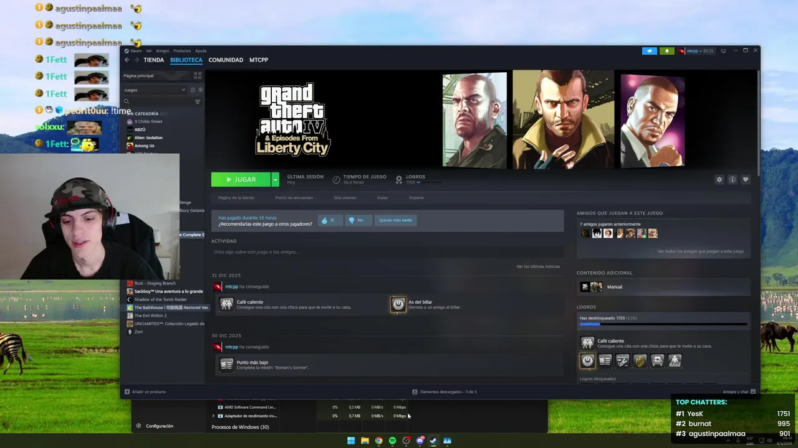This screenshot has height=448, width=798.
Task: Open Google Chrome from taskbar
Action: 378,441
